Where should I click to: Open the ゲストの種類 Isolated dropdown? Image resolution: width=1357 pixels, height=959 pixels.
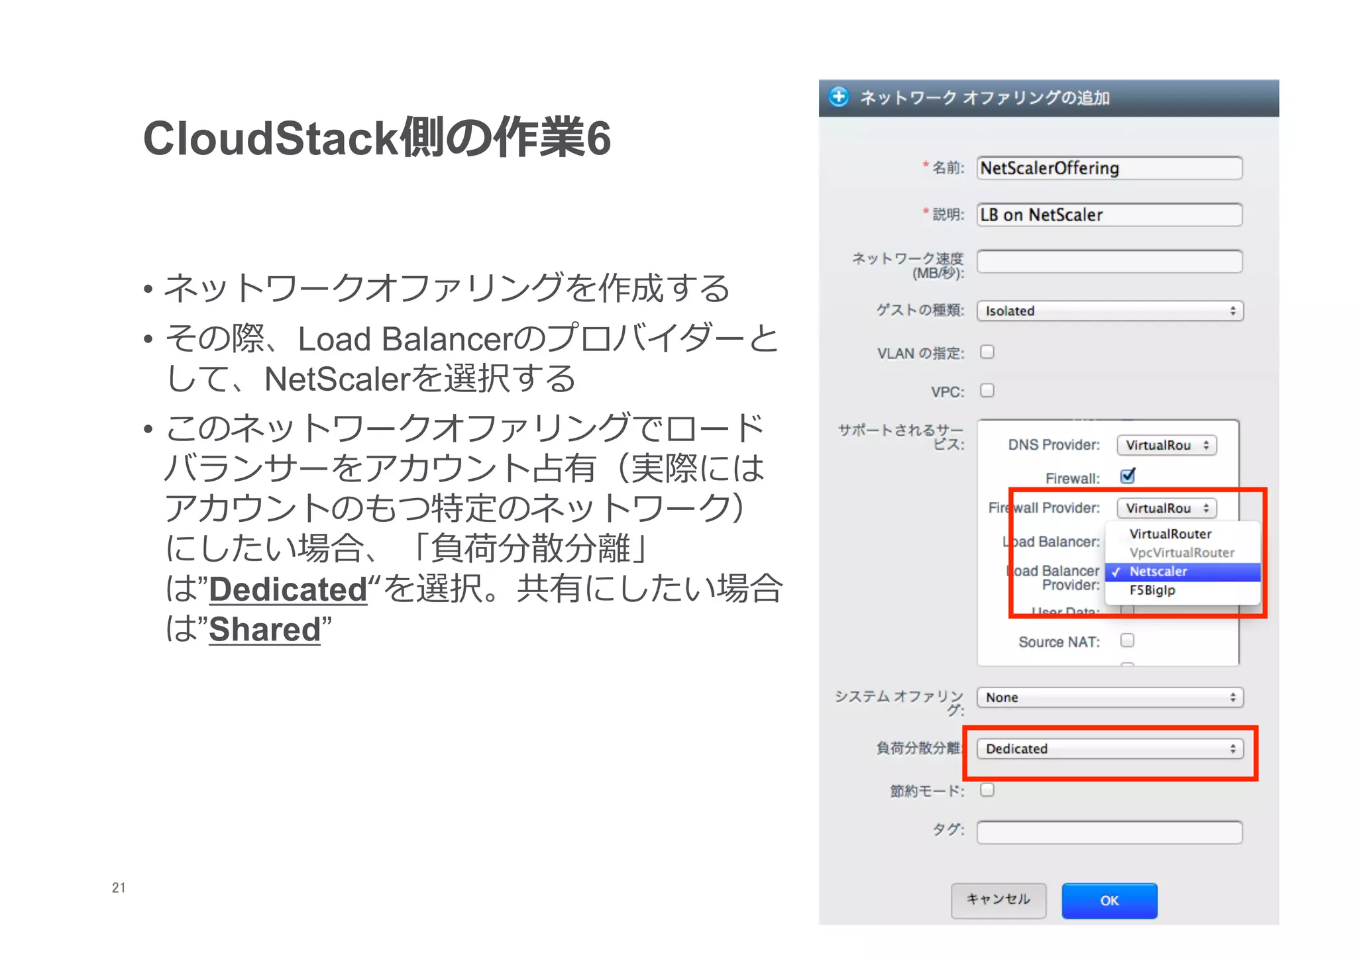click(x=1110, y=311)
